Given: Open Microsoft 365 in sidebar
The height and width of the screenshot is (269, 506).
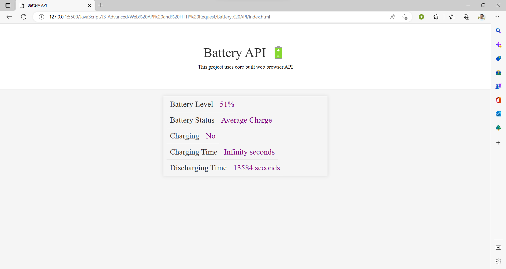Looking at the screenshot, I should click(x=498, y=100).
